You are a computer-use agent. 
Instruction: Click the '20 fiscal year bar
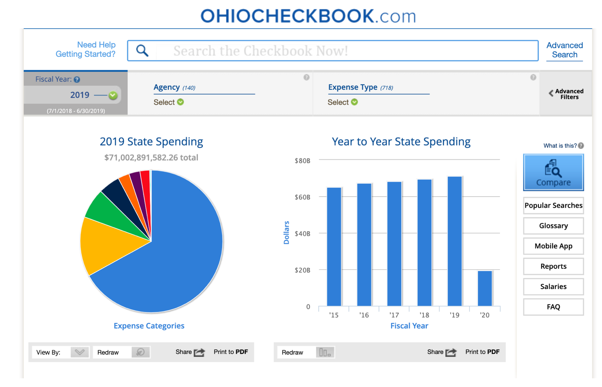click(485, 288)
